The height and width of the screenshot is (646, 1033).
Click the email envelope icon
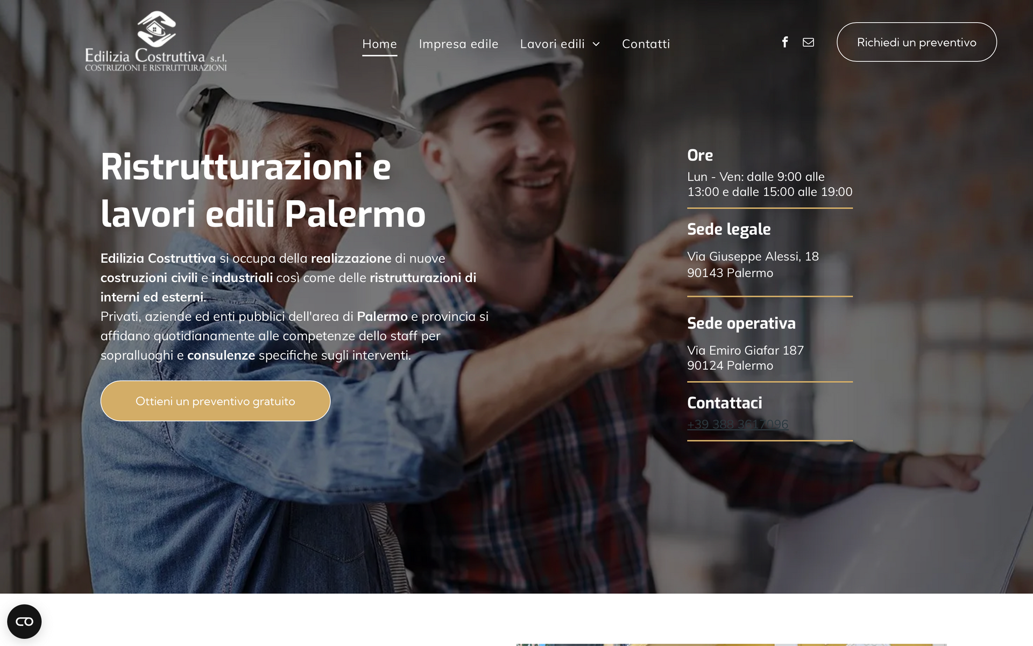click(x=808, y=42)
